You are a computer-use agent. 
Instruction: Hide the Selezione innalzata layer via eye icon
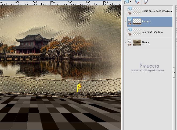[x=129, y=34]
